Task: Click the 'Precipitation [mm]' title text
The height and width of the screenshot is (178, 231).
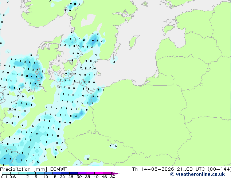Action: click(x=24, y=169)
